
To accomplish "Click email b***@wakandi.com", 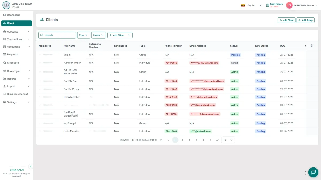I will click(201, 131).
